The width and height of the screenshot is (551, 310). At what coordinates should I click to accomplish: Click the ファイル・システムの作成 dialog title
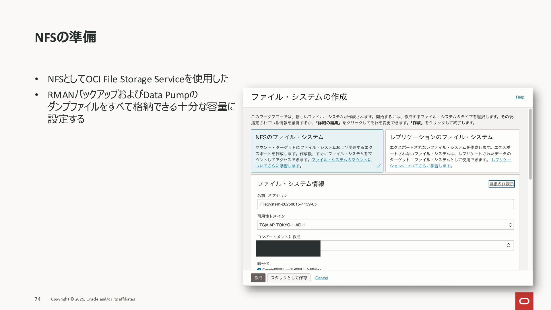pyautogui.click(x=299, y=97)
